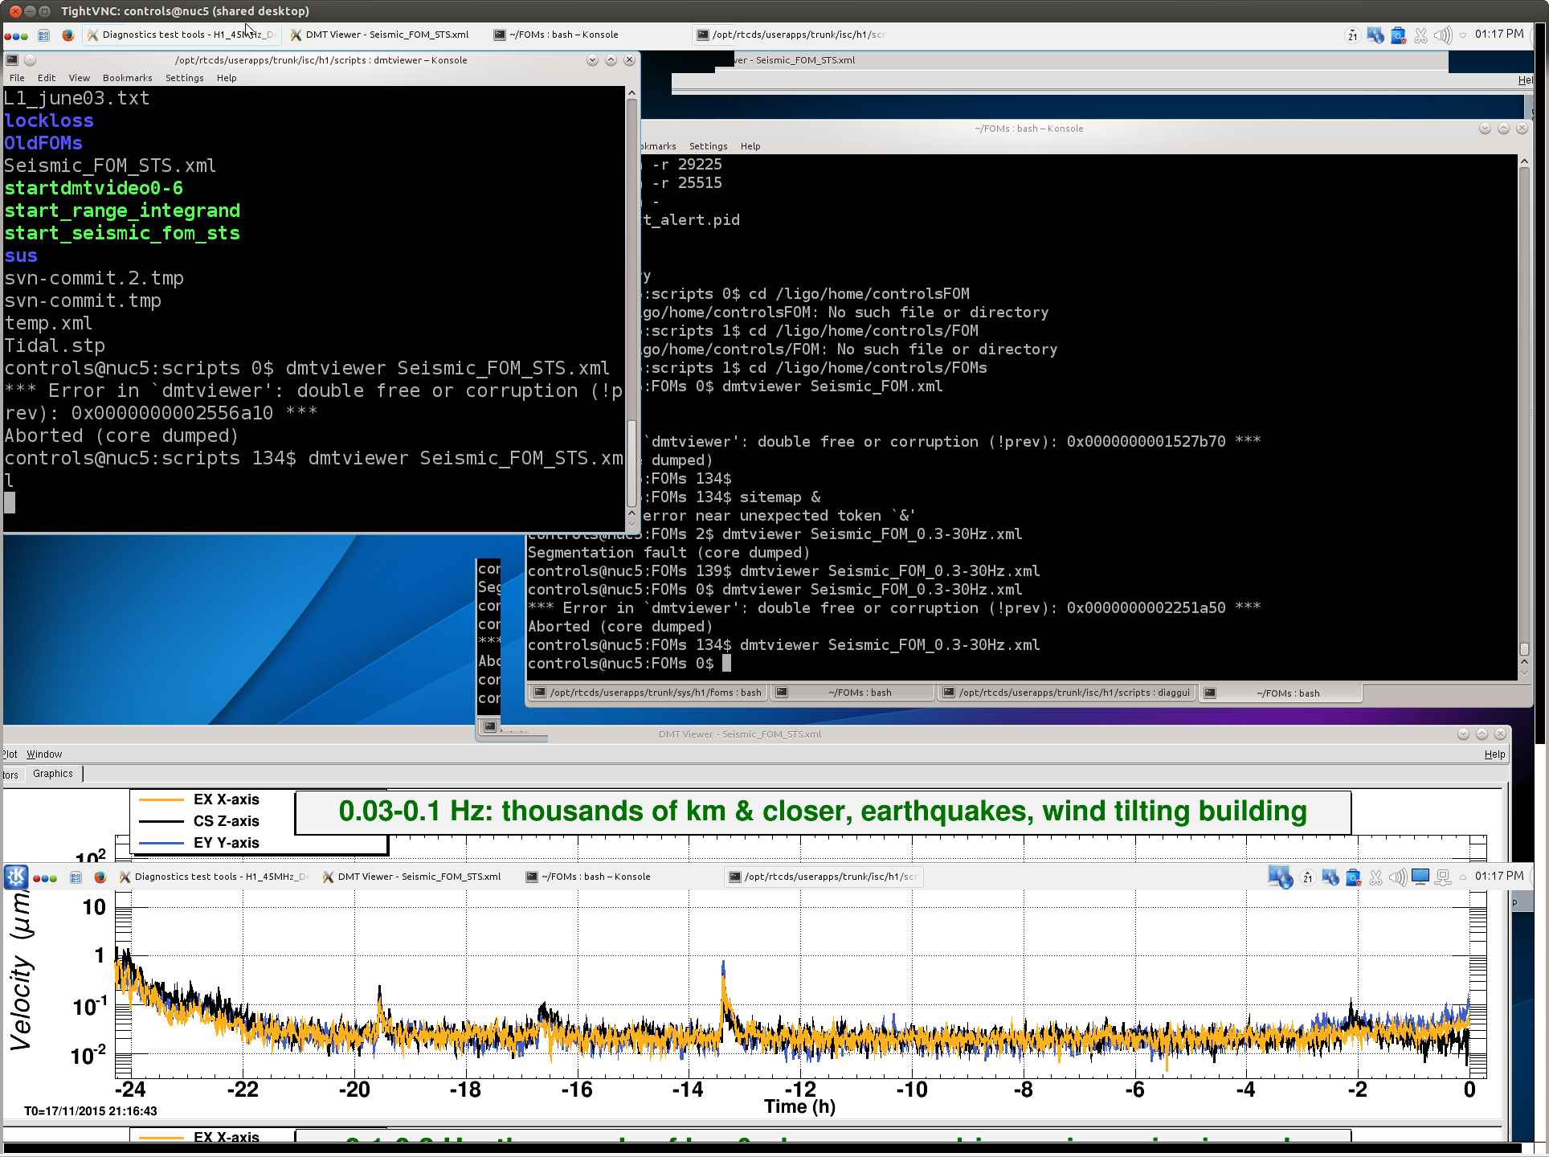Select the Graphics tab in DMT Viewer
The width and height of the screenshot is (1549, 1157).
53,774
